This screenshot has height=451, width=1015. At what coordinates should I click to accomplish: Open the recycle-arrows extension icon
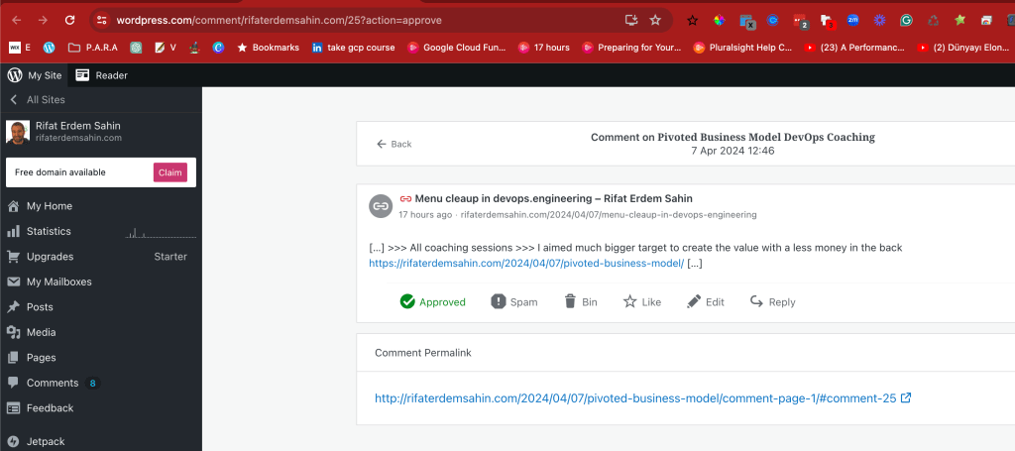coord(933,20)
